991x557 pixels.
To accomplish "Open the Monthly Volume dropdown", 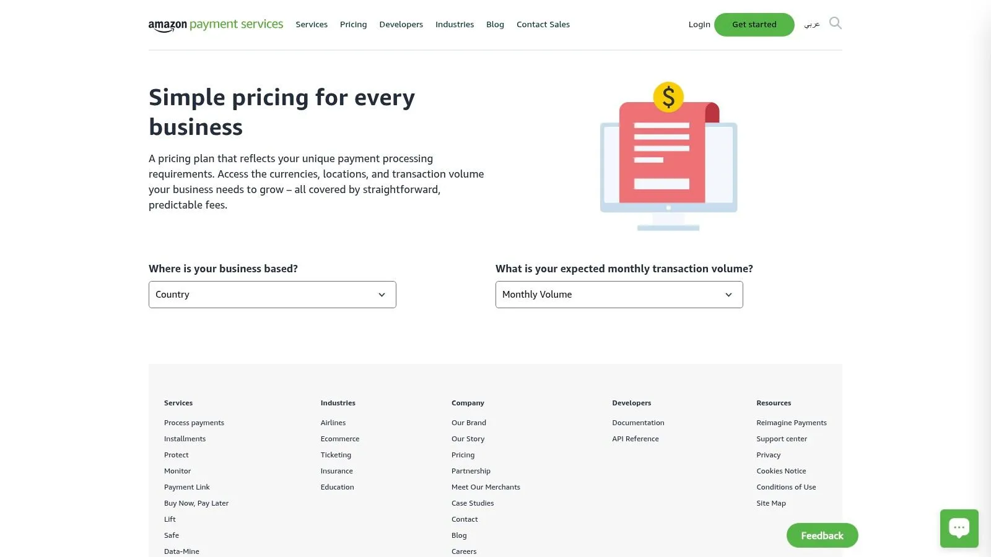I will [x=619, y=294].
